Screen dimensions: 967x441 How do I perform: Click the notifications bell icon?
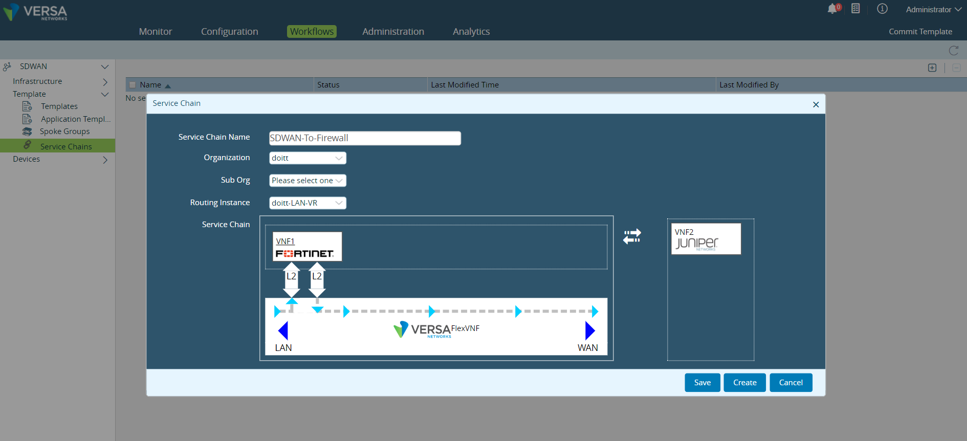coord(833,9)
